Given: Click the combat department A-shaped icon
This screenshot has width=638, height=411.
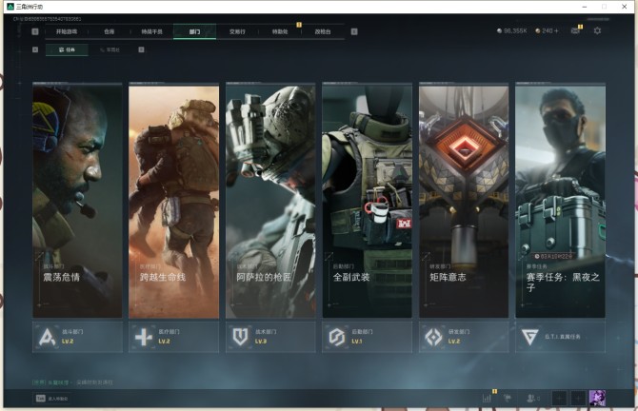Looking at the screenshot, I should [x=48, y=337].
